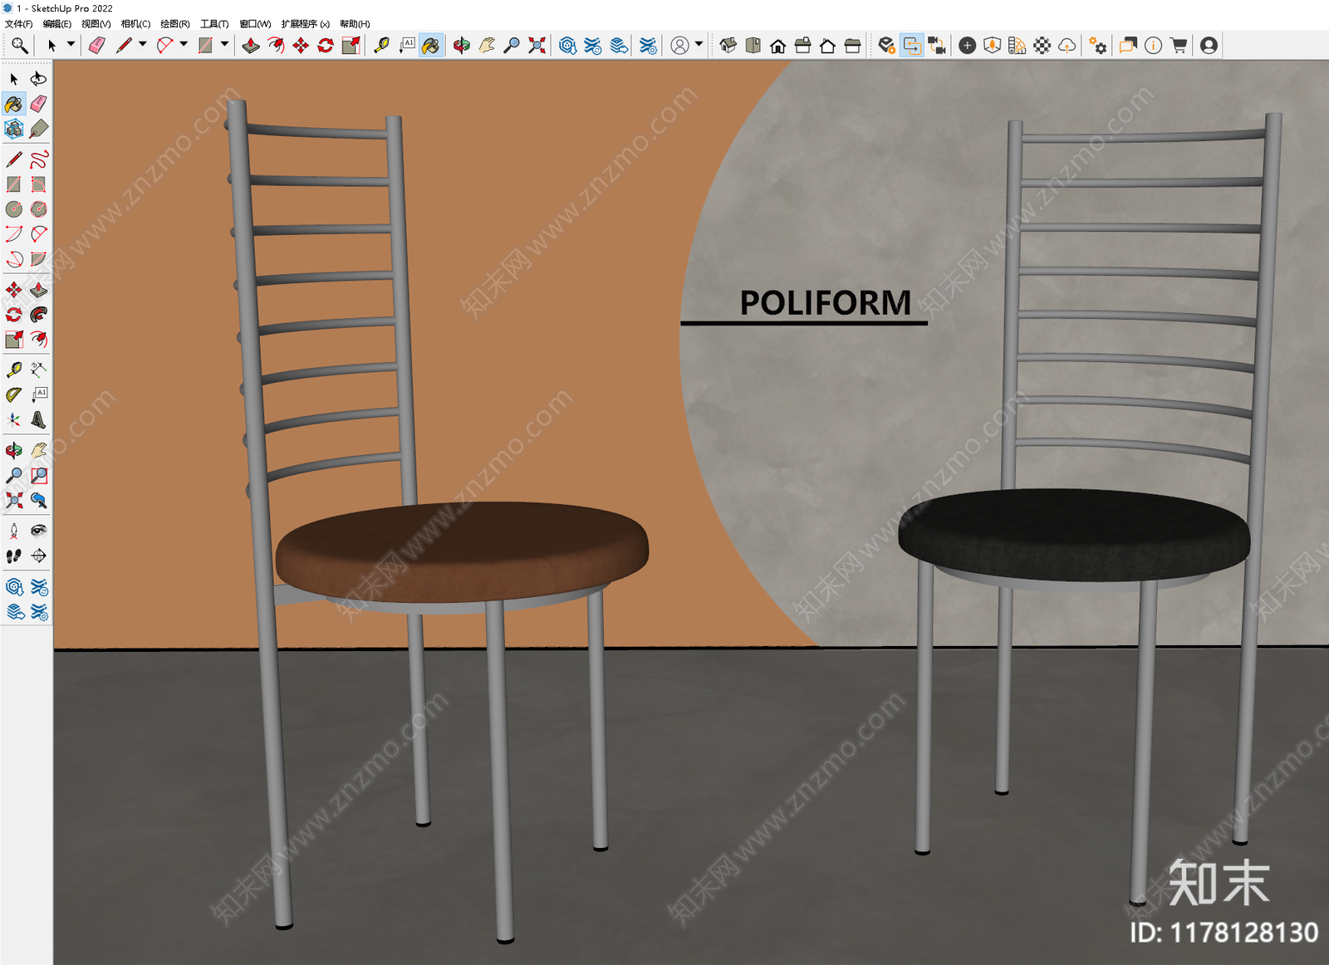The width and height of the screenshot is (1329, 965).
Task: Select the Offset tool in top toolbar
Action: point(276,46)
